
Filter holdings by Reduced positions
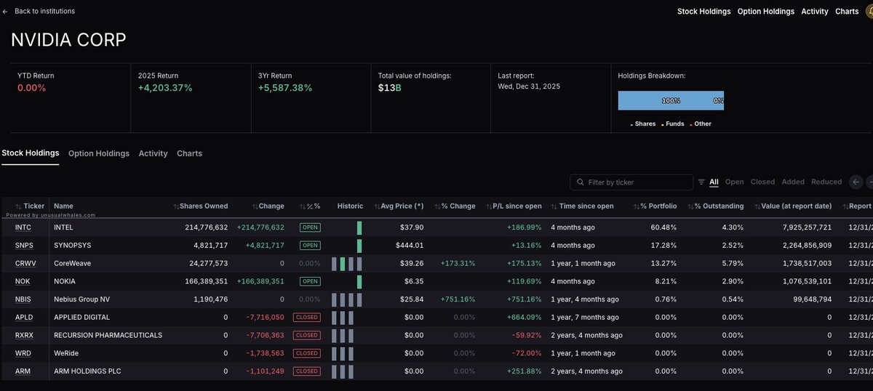[x=826, y=182]
